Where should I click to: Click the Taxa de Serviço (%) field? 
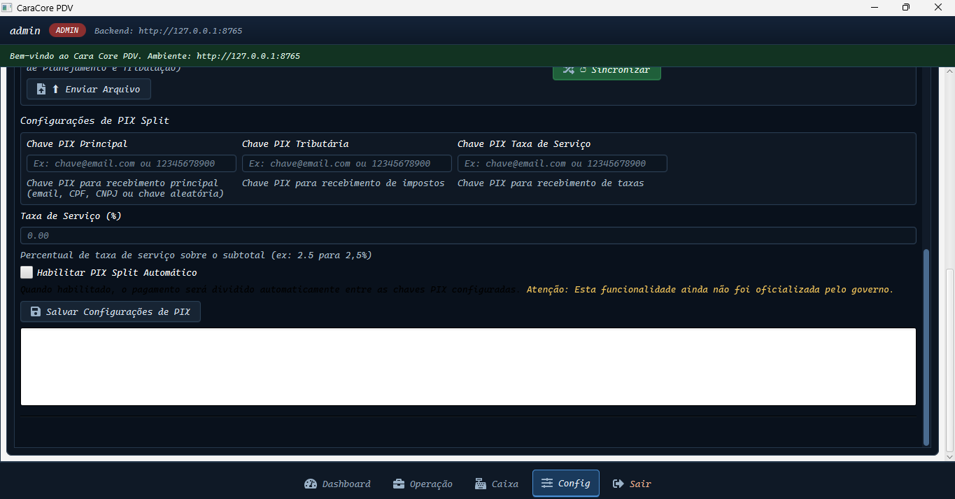(468, 236)
